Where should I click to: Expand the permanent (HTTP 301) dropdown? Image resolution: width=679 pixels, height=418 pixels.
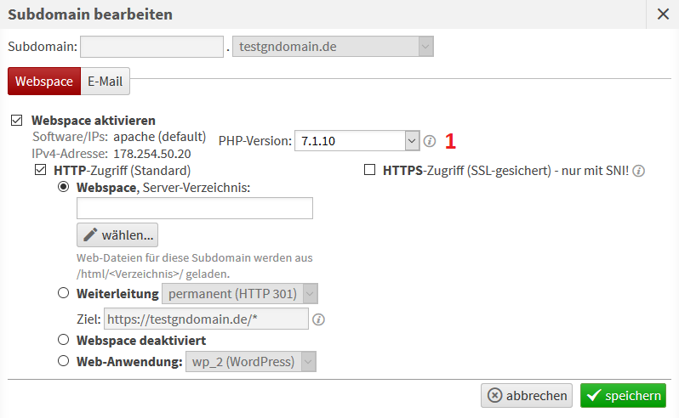coord(240,295)
